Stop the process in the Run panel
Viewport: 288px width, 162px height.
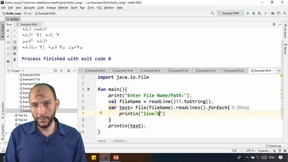point(8,36)
